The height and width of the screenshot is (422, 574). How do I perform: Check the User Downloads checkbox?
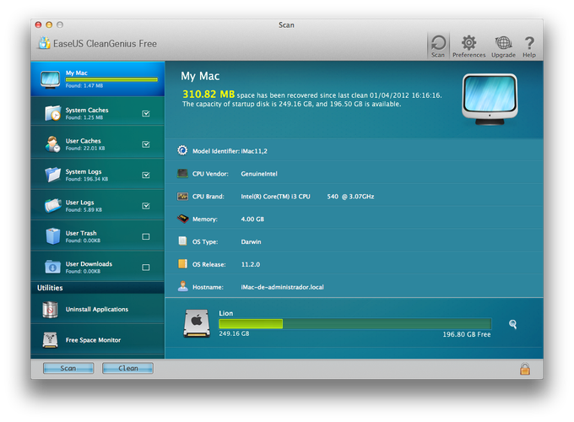pyautogui.click(x=146, y=268)
